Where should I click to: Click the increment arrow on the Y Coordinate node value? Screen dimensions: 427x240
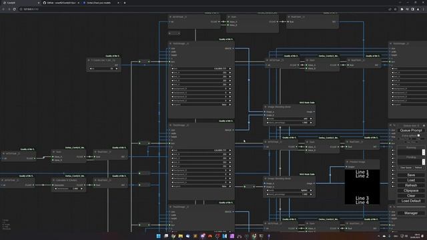pyautogui.click(x=117, y=69)
